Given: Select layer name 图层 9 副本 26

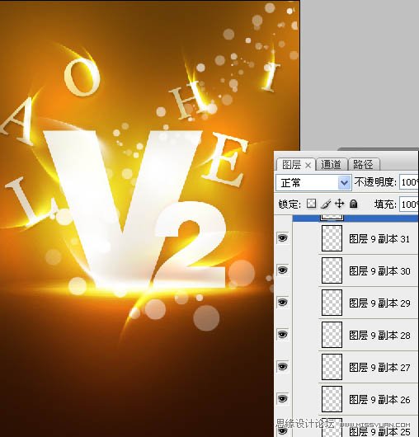Looking at the screenshot, I should (x=379, y=400).
